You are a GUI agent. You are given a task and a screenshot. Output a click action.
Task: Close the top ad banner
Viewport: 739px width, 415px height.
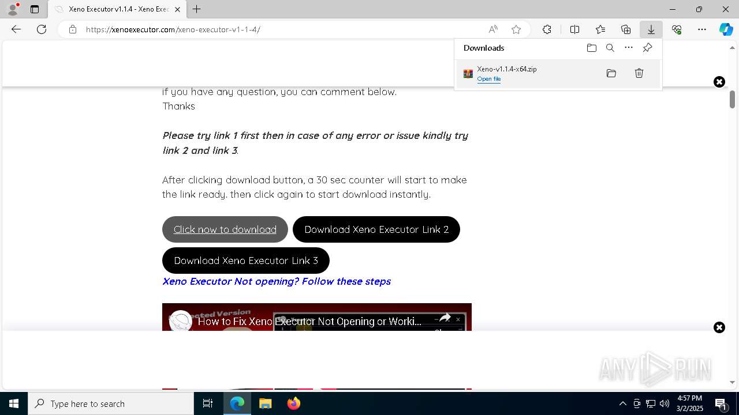pos(719,82)
